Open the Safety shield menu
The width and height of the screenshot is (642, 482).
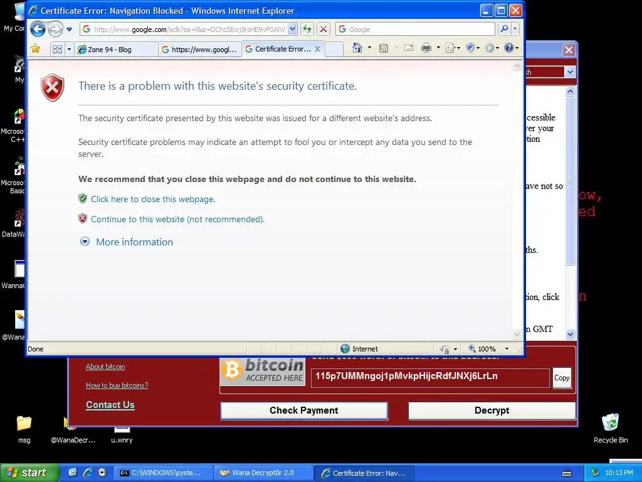tap(473, 48)
